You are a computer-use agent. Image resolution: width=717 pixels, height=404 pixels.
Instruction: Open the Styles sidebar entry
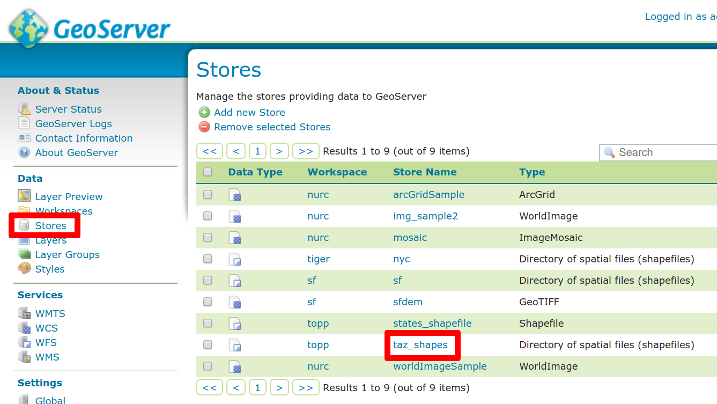point(50,269)
